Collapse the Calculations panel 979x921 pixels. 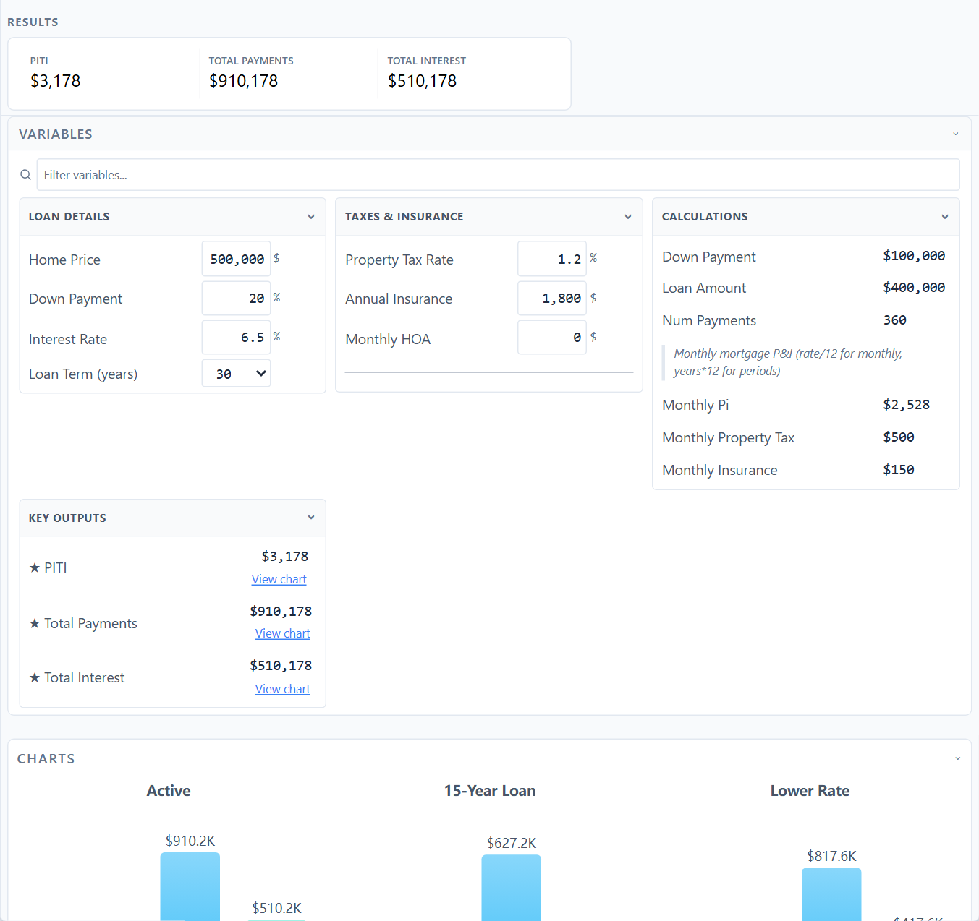coord(945,217)
